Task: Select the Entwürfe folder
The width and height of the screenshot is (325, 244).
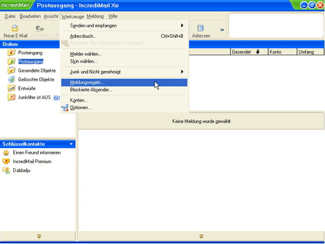Action: 27,89
